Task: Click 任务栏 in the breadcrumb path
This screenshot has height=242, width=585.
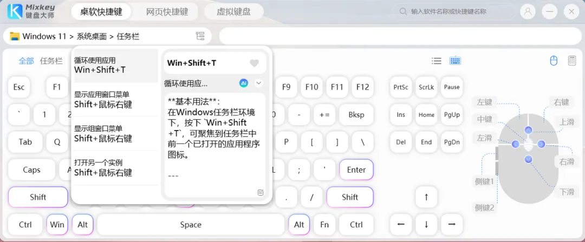Action: (128, 36)
